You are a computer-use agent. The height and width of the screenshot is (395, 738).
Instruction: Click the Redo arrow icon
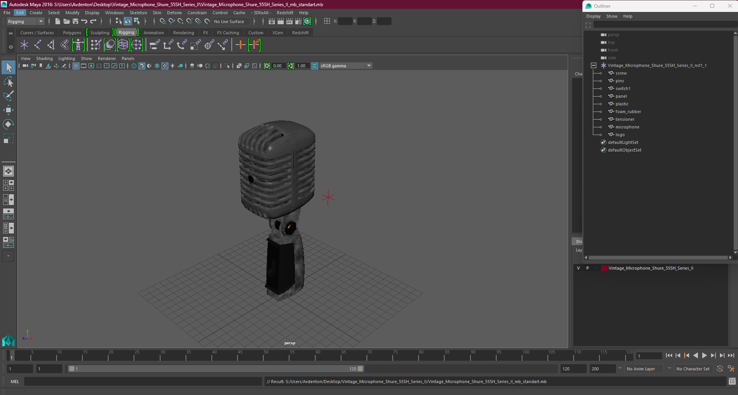[93, 22]
